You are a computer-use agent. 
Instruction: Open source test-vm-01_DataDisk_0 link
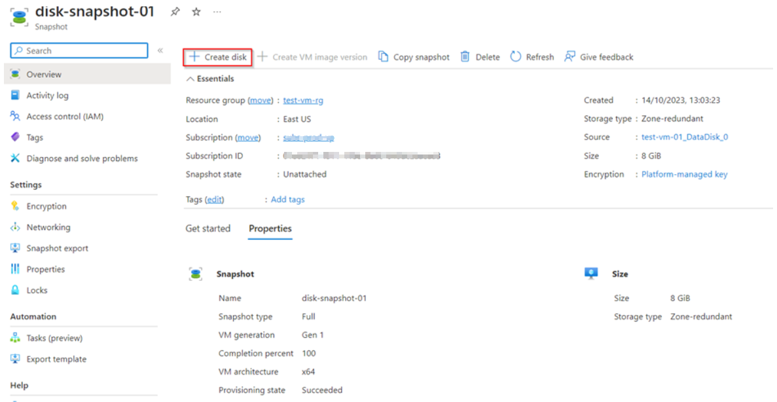pyautogui.click(x=685, y=137)
